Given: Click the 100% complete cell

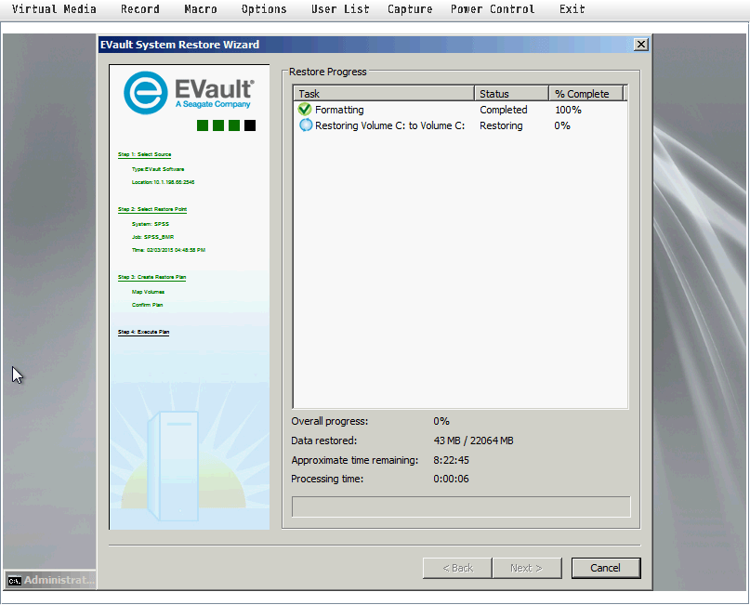Looking at the screenshot, I should [568, 110].
